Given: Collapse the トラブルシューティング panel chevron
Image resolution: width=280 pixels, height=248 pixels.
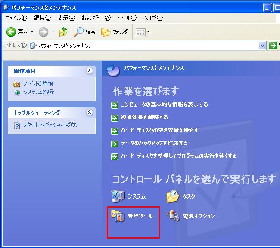Looking at the screenshot, I should tap(89, 113).
